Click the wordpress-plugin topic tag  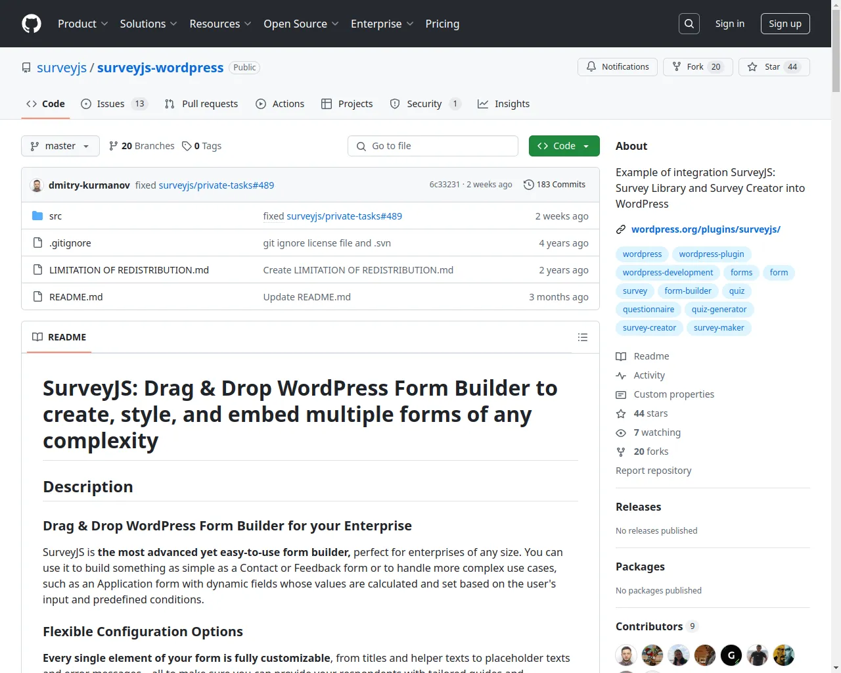pyautogui.click(x=712, y=254)
